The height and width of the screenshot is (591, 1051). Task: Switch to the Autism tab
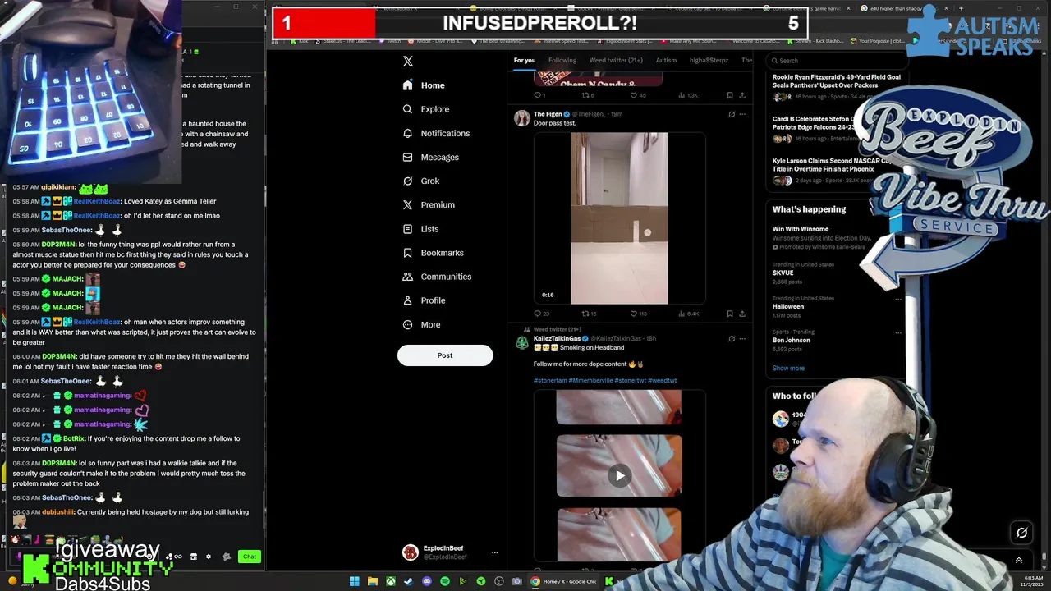tap(666, 60)
